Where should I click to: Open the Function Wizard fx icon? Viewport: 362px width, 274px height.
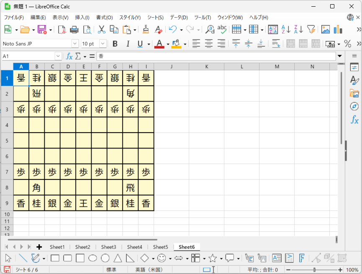click(69, 56)
